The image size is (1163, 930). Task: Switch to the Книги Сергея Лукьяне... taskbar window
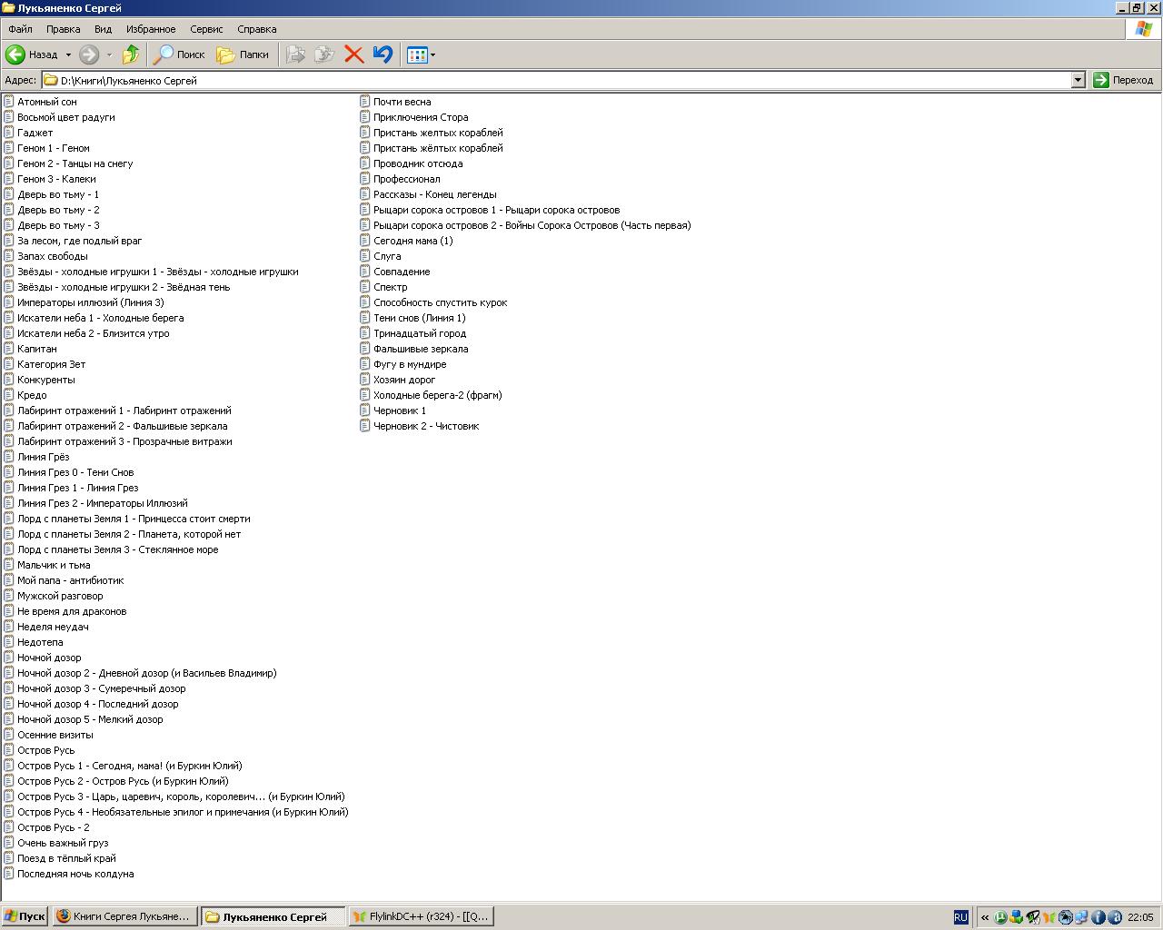[x=124, y=916]
